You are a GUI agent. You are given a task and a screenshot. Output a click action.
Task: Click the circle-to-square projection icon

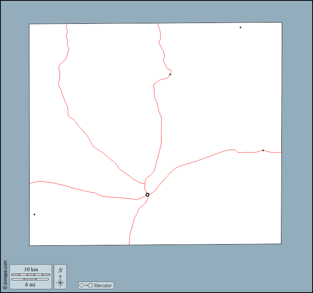tap(86, 285)
